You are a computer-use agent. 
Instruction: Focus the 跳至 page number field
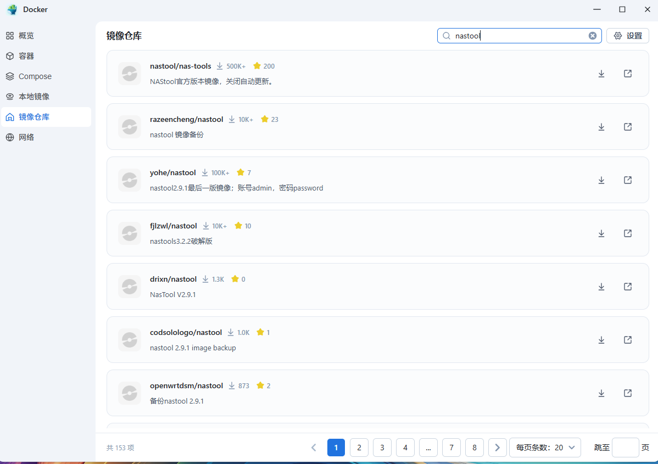coord(625,448)
